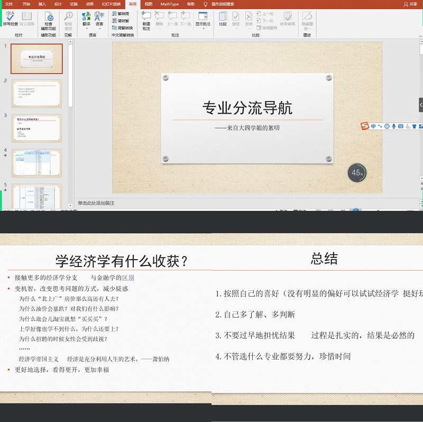Click the Sogou microphone voice input icon

coord(394,126)
